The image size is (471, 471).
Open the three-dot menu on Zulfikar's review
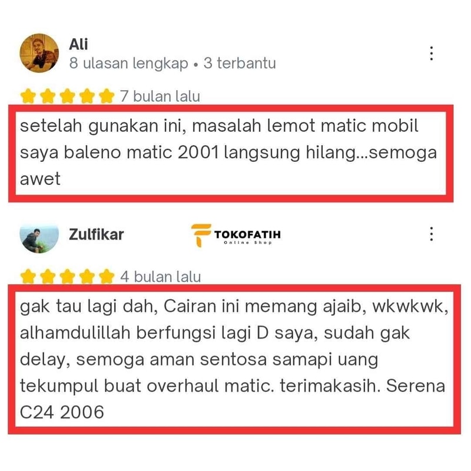(432, 234)
